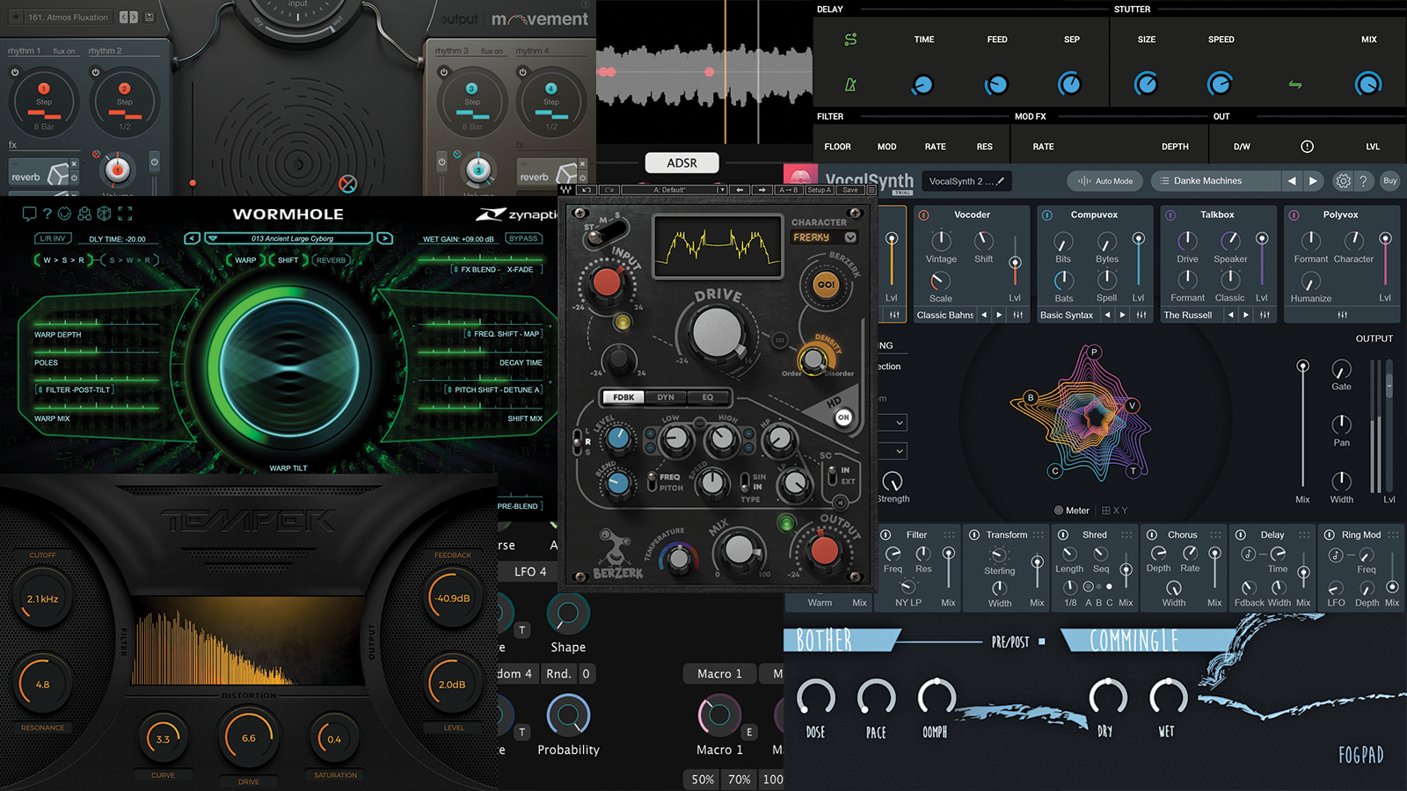Go to previous VocalSynth preset
Image resolution: width=1407 pixels, height=791 pixels.
[x=1292, y=181]
